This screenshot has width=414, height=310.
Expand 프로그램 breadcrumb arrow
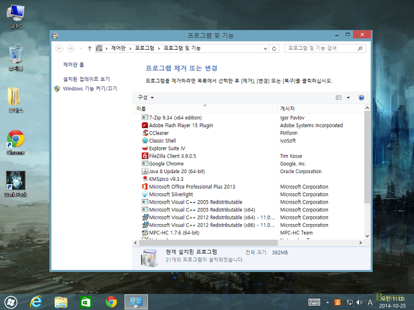[x=159, y=48]
